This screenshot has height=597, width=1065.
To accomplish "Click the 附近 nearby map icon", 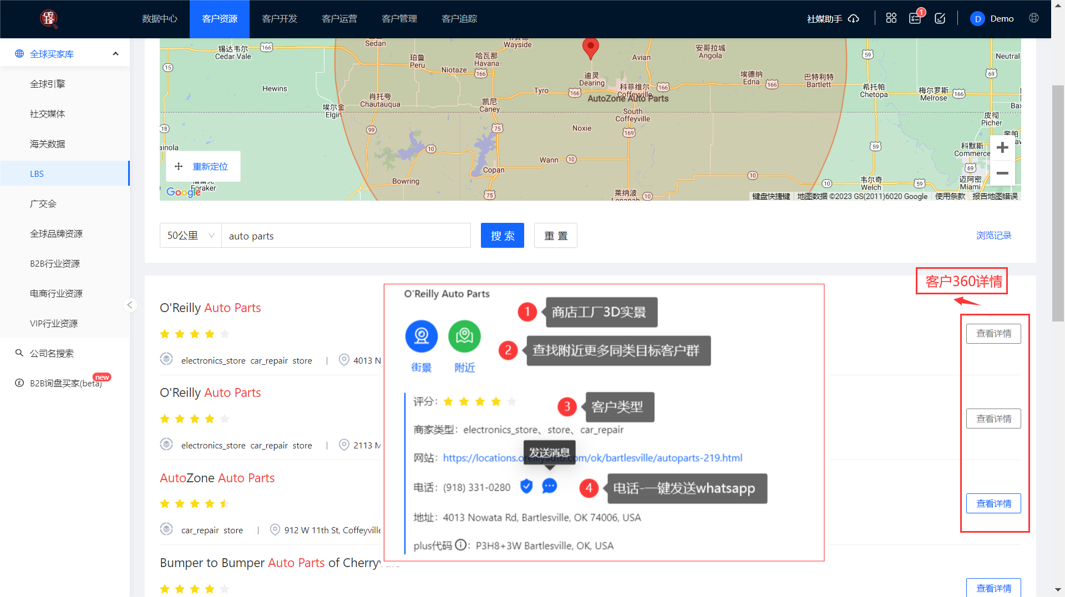I will [464, 336].
